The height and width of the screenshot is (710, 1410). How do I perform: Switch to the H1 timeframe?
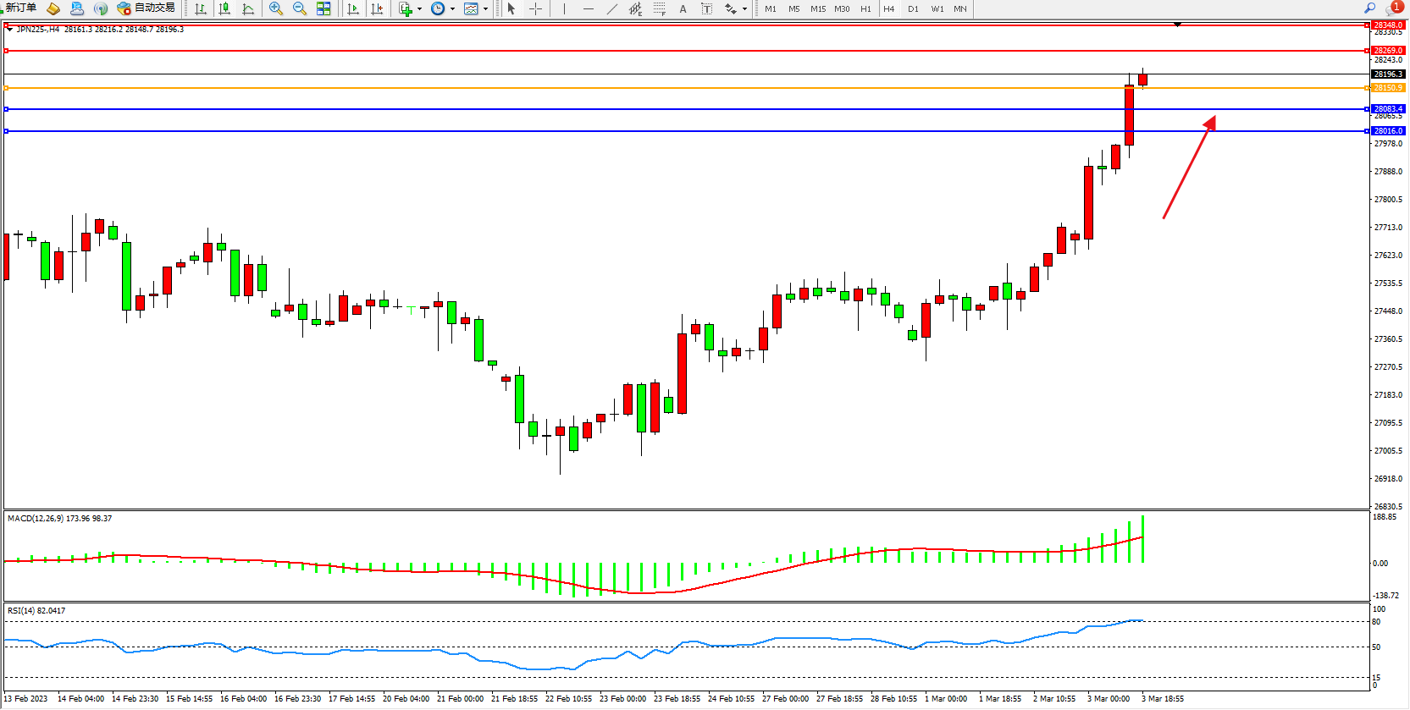pos(865,8)
